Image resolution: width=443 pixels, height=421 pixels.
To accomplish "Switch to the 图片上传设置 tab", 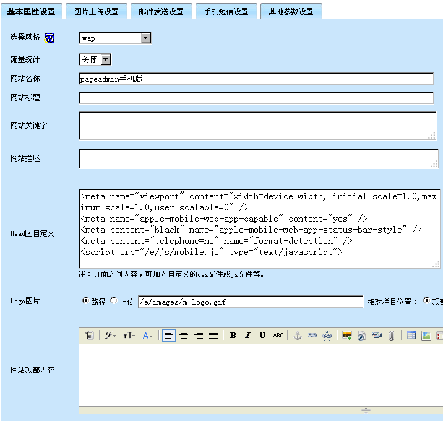I will [96, 11].
